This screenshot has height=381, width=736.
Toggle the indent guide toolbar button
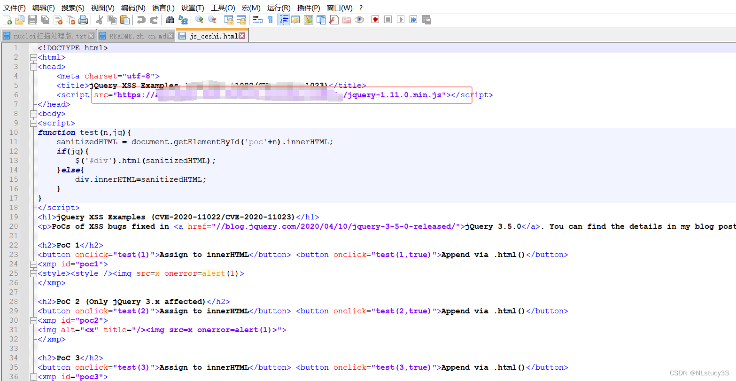point(283,20)
